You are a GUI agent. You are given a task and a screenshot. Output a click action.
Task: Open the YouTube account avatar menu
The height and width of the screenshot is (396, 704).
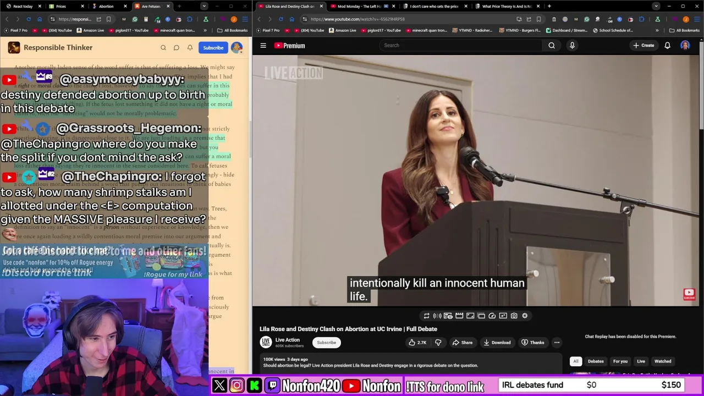coord(685,46)
